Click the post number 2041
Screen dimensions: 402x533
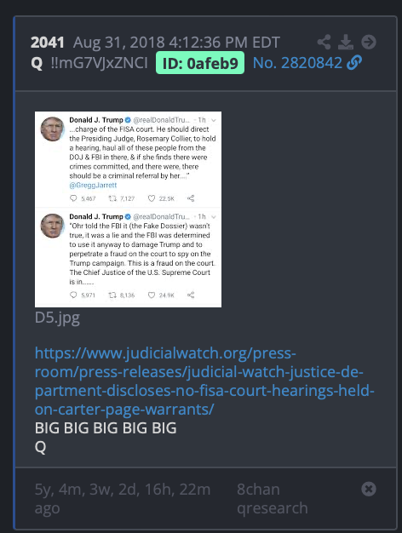tap(48, 43)
